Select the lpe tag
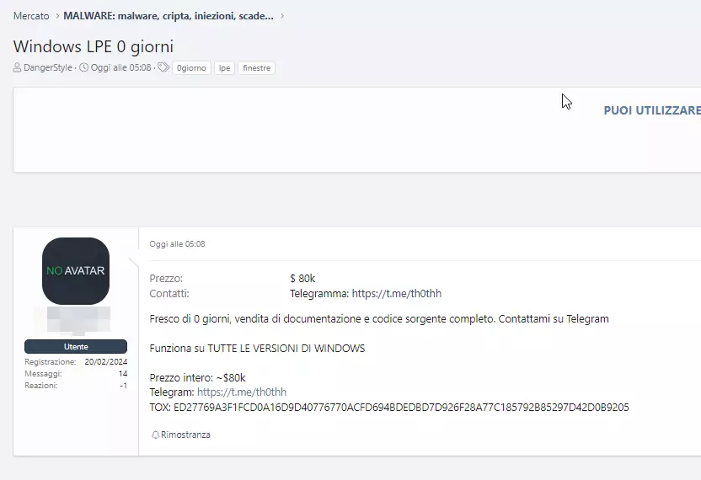The height and width of the screenshot is (480, 701). coord(224,68)
